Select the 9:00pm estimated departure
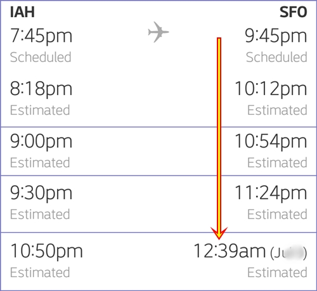 click(41, 141)
